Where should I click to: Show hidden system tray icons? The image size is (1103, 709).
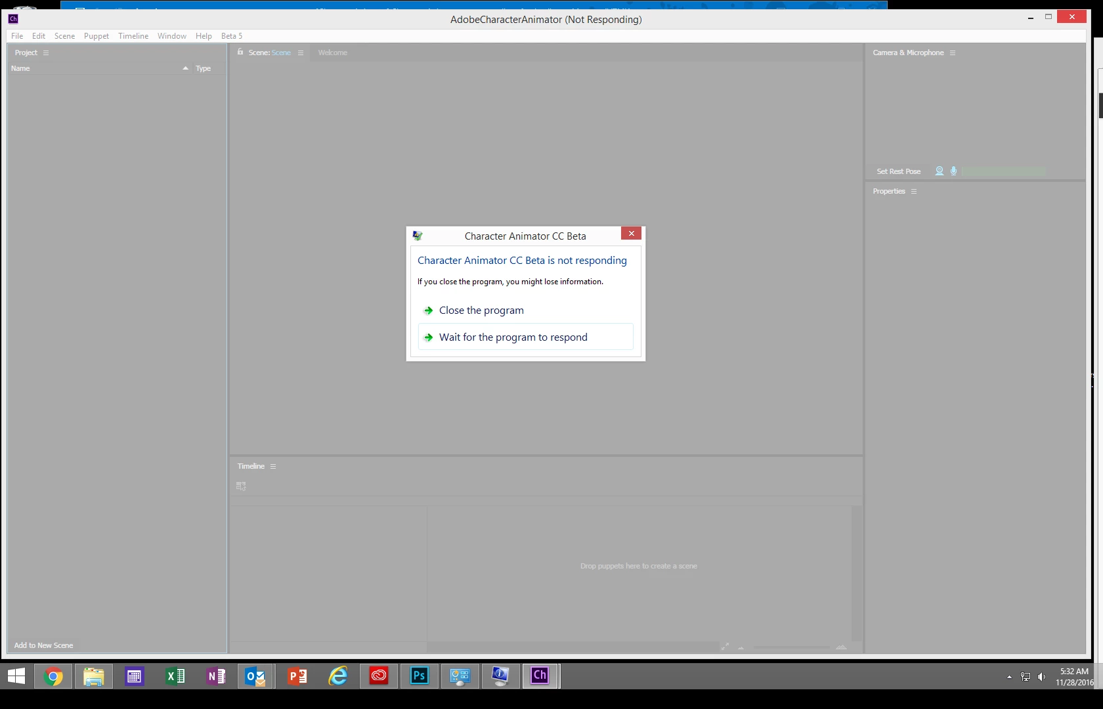tap(1009, 677)
